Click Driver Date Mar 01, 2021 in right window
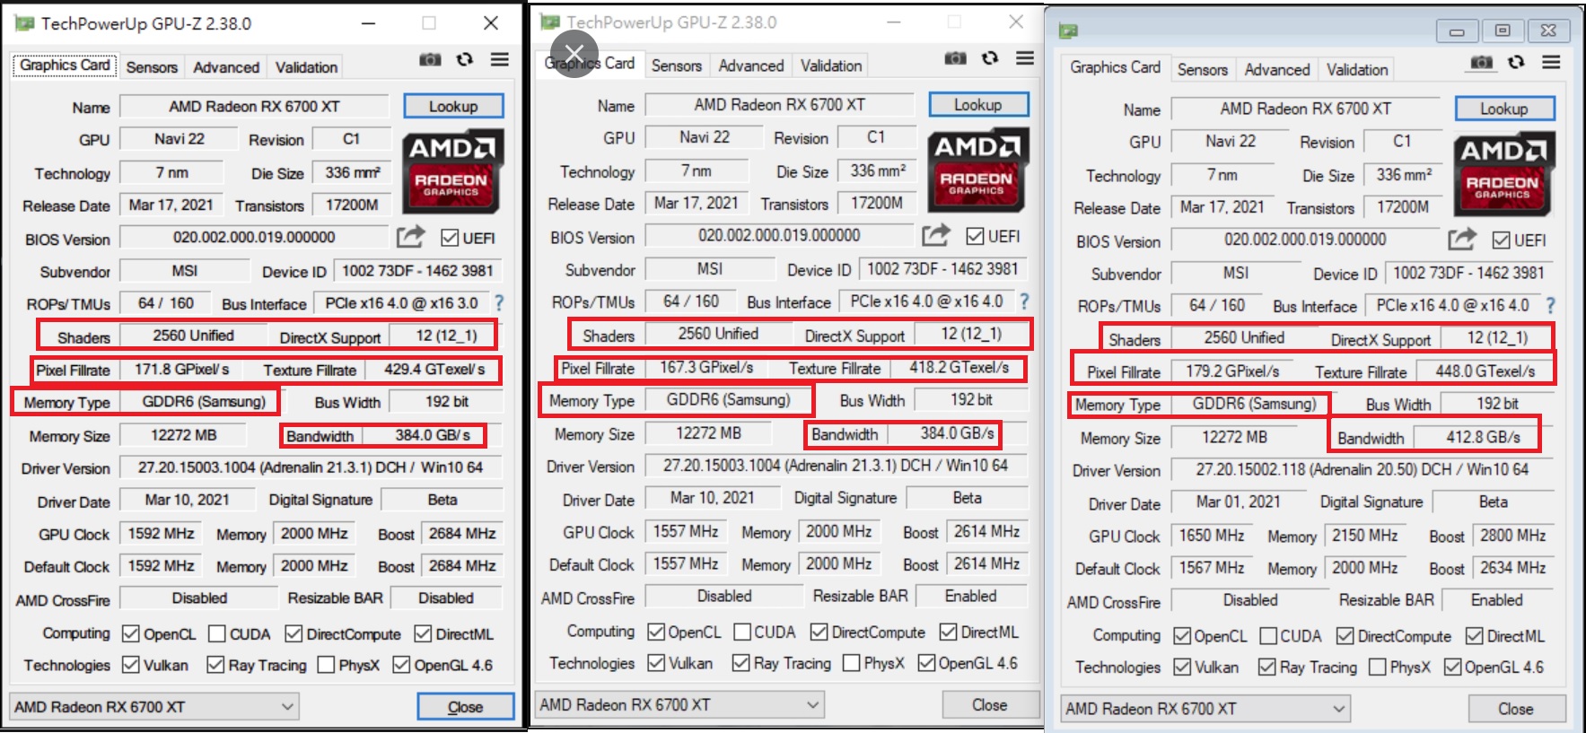Image resolution: width=1586 pixels, height=733 pixels. point(1238,502)
